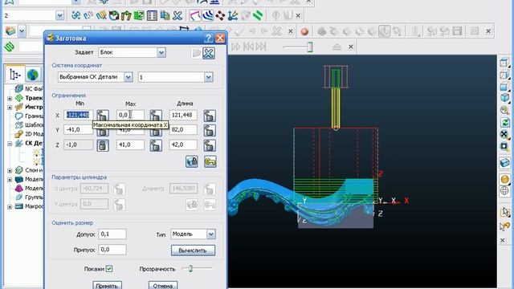Screen dimensions: 514x289
Task: Select Шаблон item in tree
Action: [x=34, y=125]
